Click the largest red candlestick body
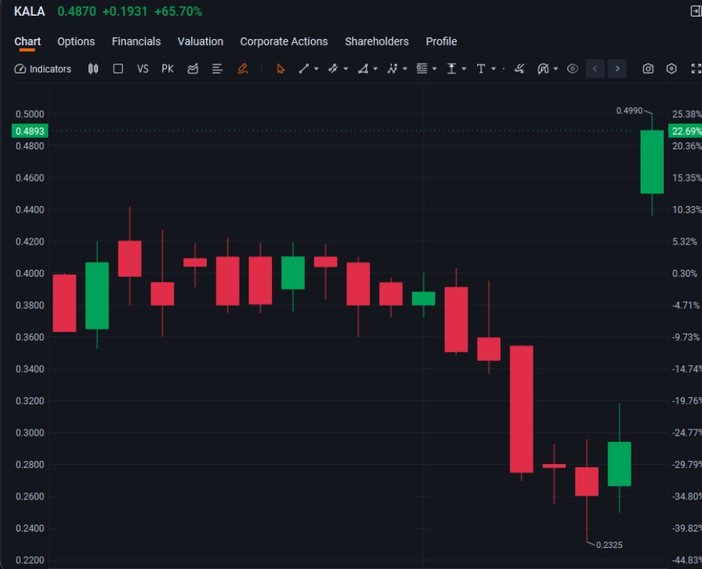702x569 pixels. 521,409
